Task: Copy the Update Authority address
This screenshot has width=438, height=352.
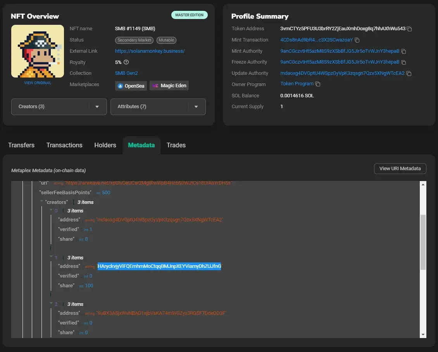Action: click(409, 73)
